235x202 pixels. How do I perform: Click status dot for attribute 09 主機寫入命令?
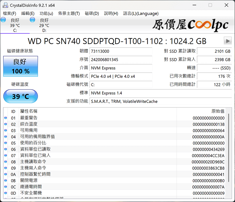pyautogui.click(x=6, y=168)
